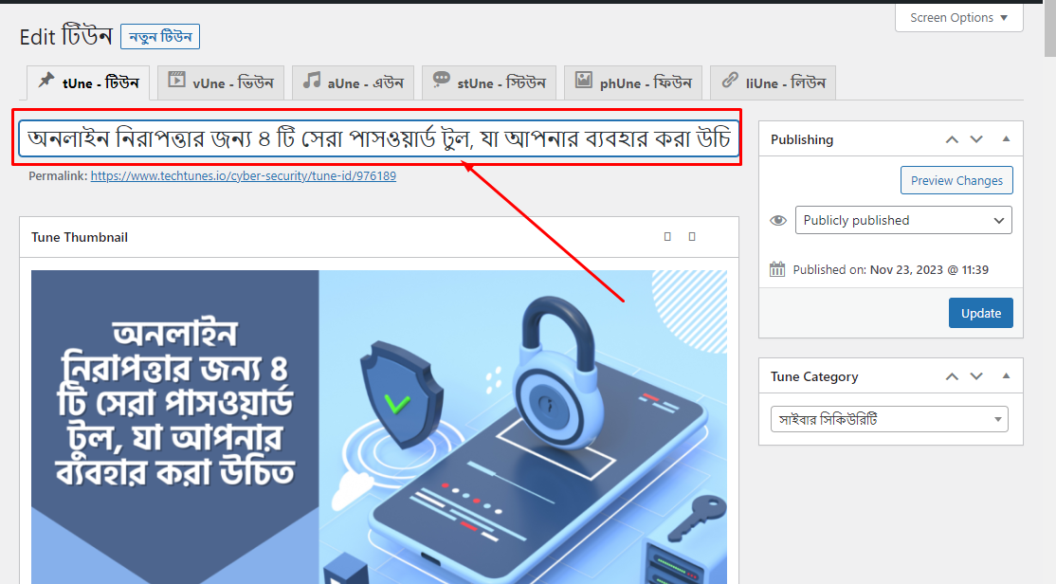Click the link chain icon on liUne tab
Viewport: 1056px width, 584px height.
728,82
